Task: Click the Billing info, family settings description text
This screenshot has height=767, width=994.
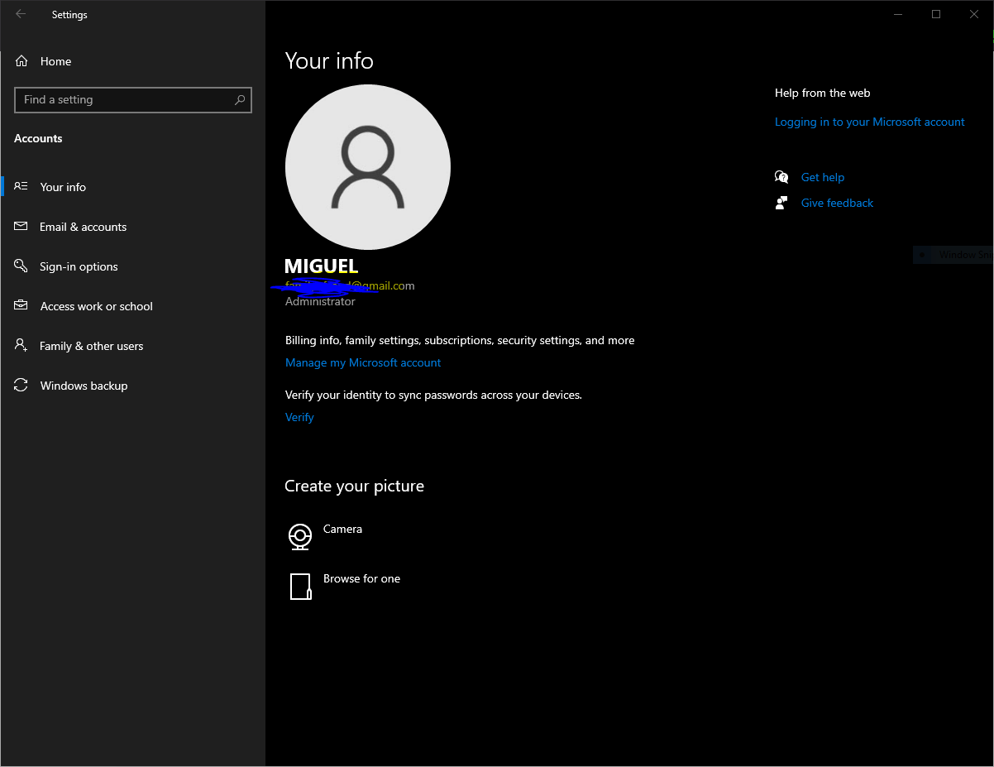Action: tap(460, 340)
